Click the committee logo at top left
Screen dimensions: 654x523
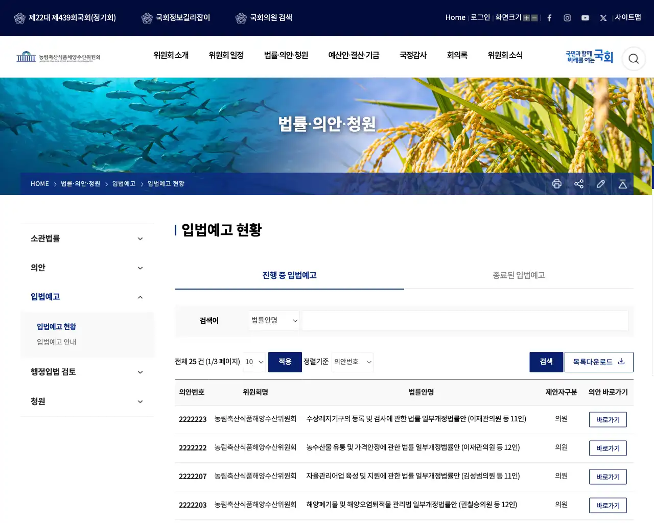tap(58, 57)
